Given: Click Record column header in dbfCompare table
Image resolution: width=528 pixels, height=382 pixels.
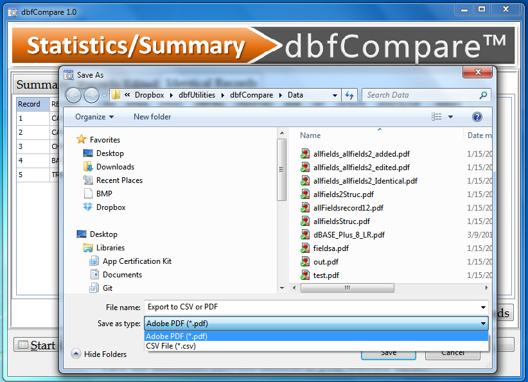Looking at the screenshot, I should pos(33,104).
